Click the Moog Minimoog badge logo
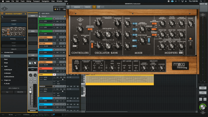The image size is (208, 117). [x=180, y=66]
